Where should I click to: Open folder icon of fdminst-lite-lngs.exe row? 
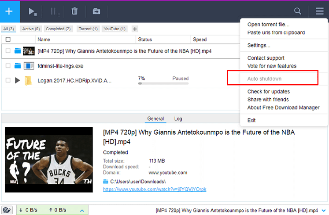pos(18,66)
